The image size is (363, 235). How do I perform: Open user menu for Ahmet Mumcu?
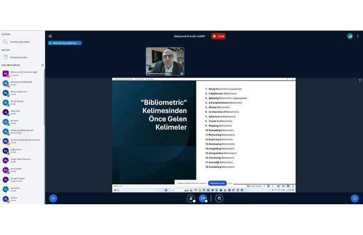point(17,102)
